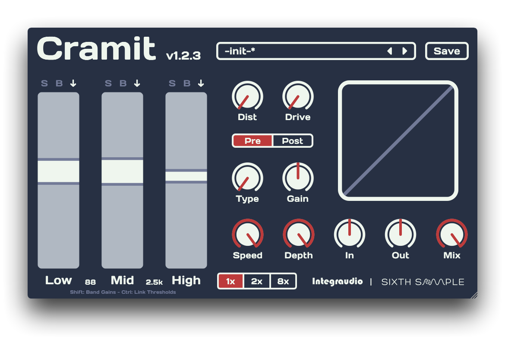505x340 pixels.
Task: Click the Mid band threshold handle
Action: tap(123, 172)
